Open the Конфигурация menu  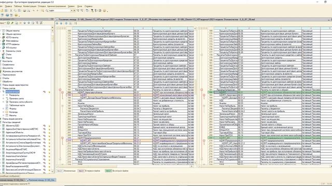coord(30,6)
